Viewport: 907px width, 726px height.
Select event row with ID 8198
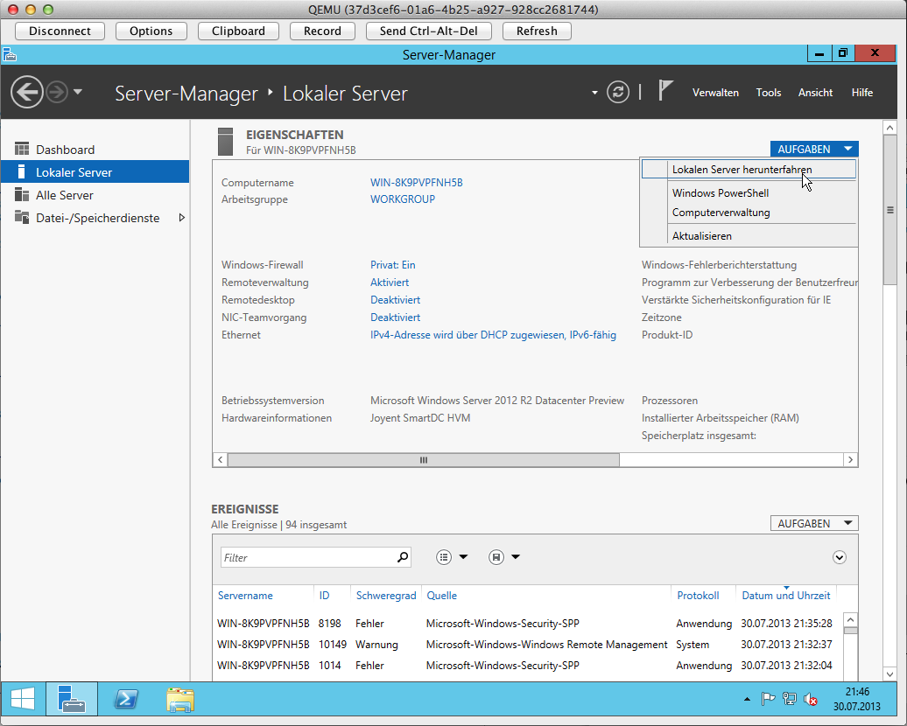[x=528, y=624]
